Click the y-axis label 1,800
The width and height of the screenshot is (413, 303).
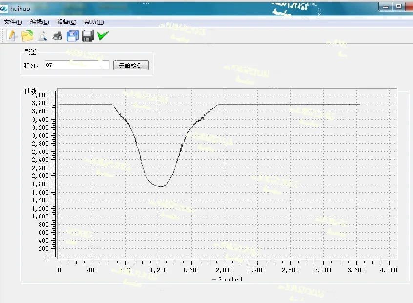pos(41,184)
